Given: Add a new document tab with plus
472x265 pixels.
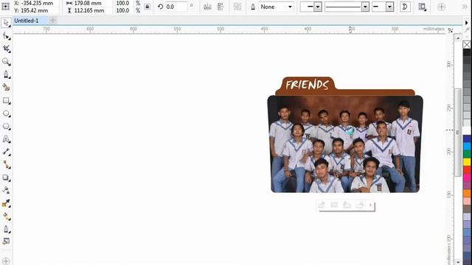Looking at the screenshot, I should pos(52,21).
